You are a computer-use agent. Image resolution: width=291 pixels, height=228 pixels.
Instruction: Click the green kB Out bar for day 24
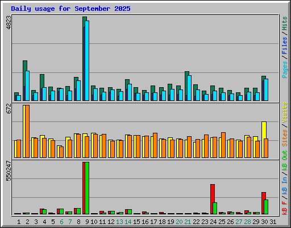(x=215, y=208)
